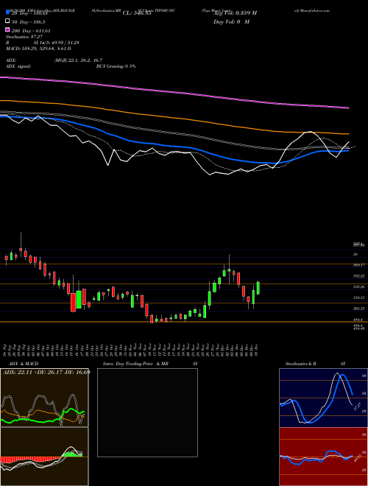Select the '200 Day = 611.61' legend text
Image resolution: width=368 pixels, height=486 pixels.
click(x=31, y=31)
